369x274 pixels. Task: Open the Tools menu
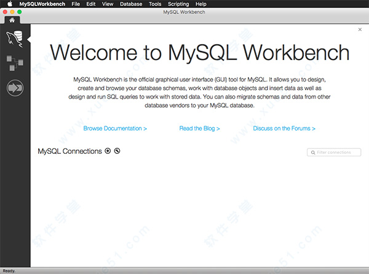[155, 4]
